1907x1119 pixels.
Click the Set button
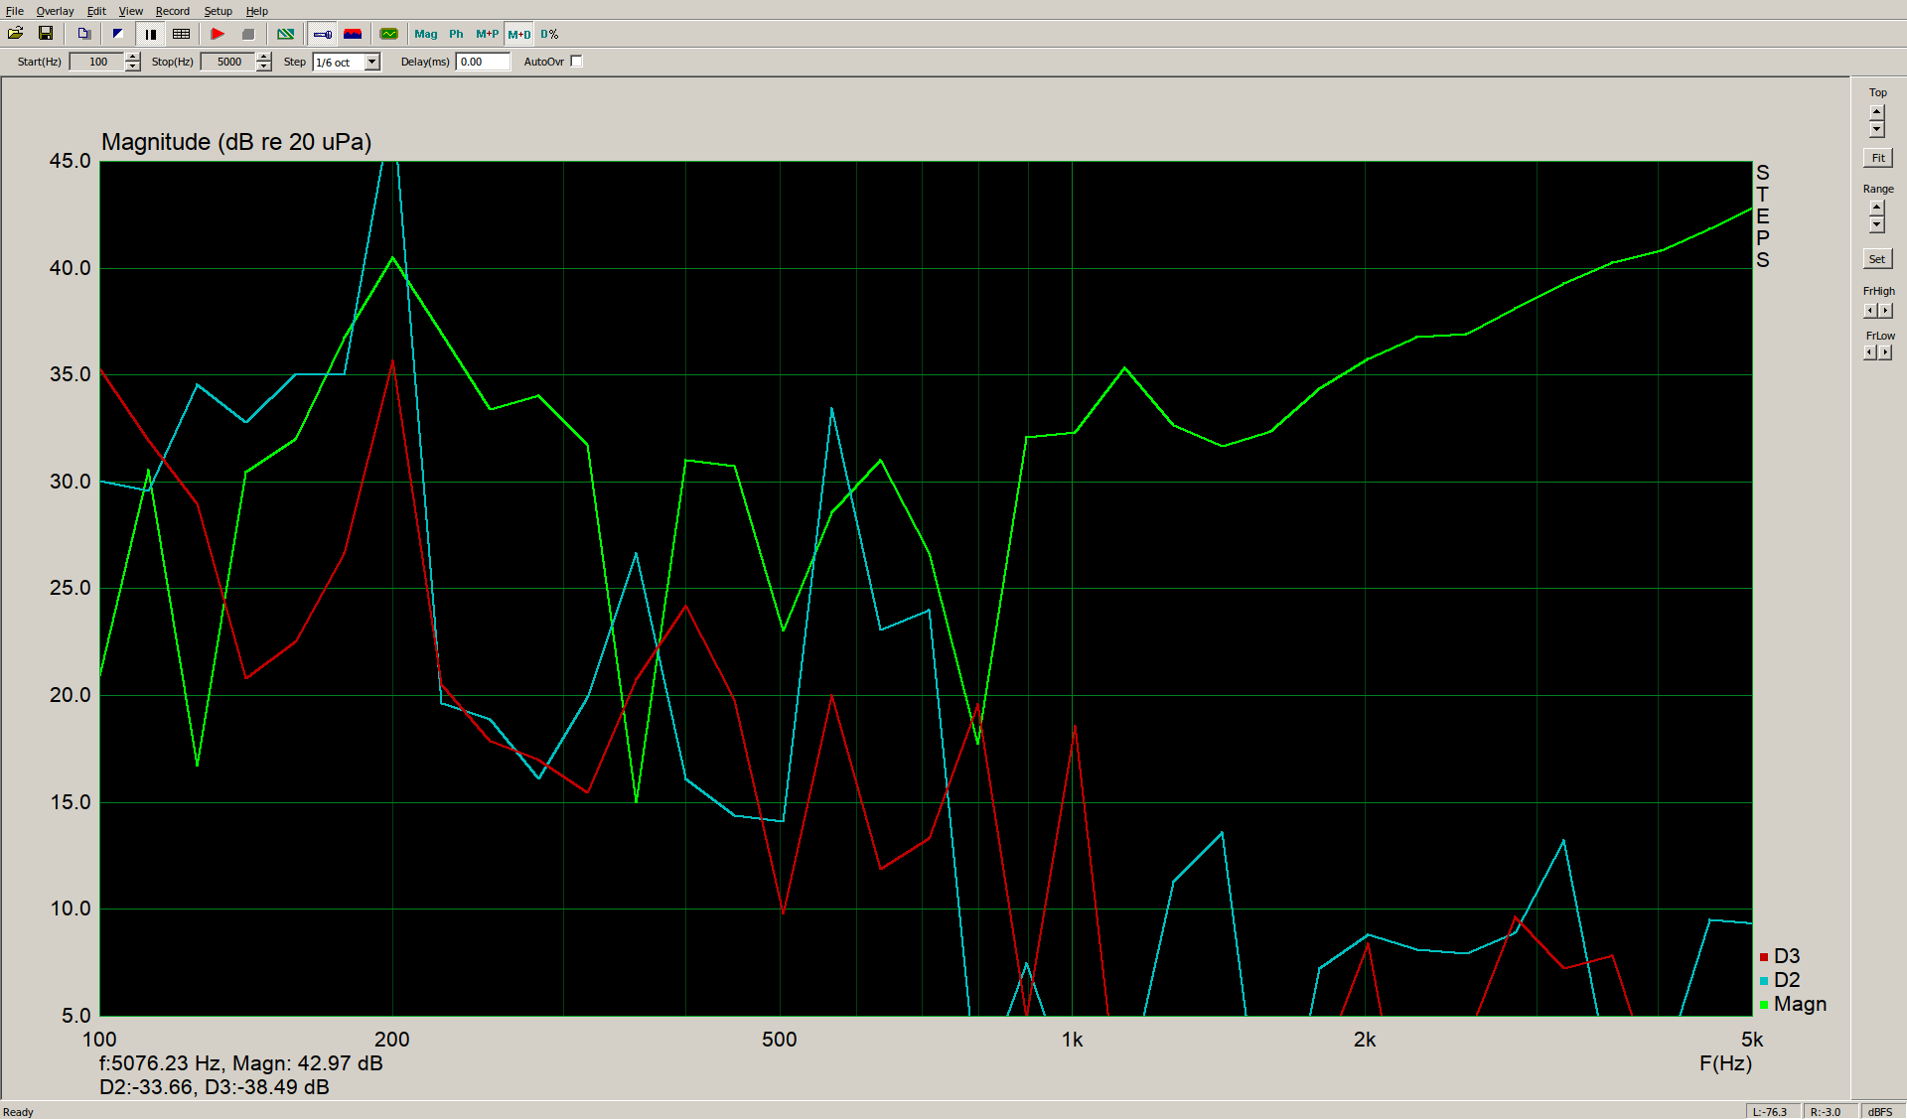1877,259
